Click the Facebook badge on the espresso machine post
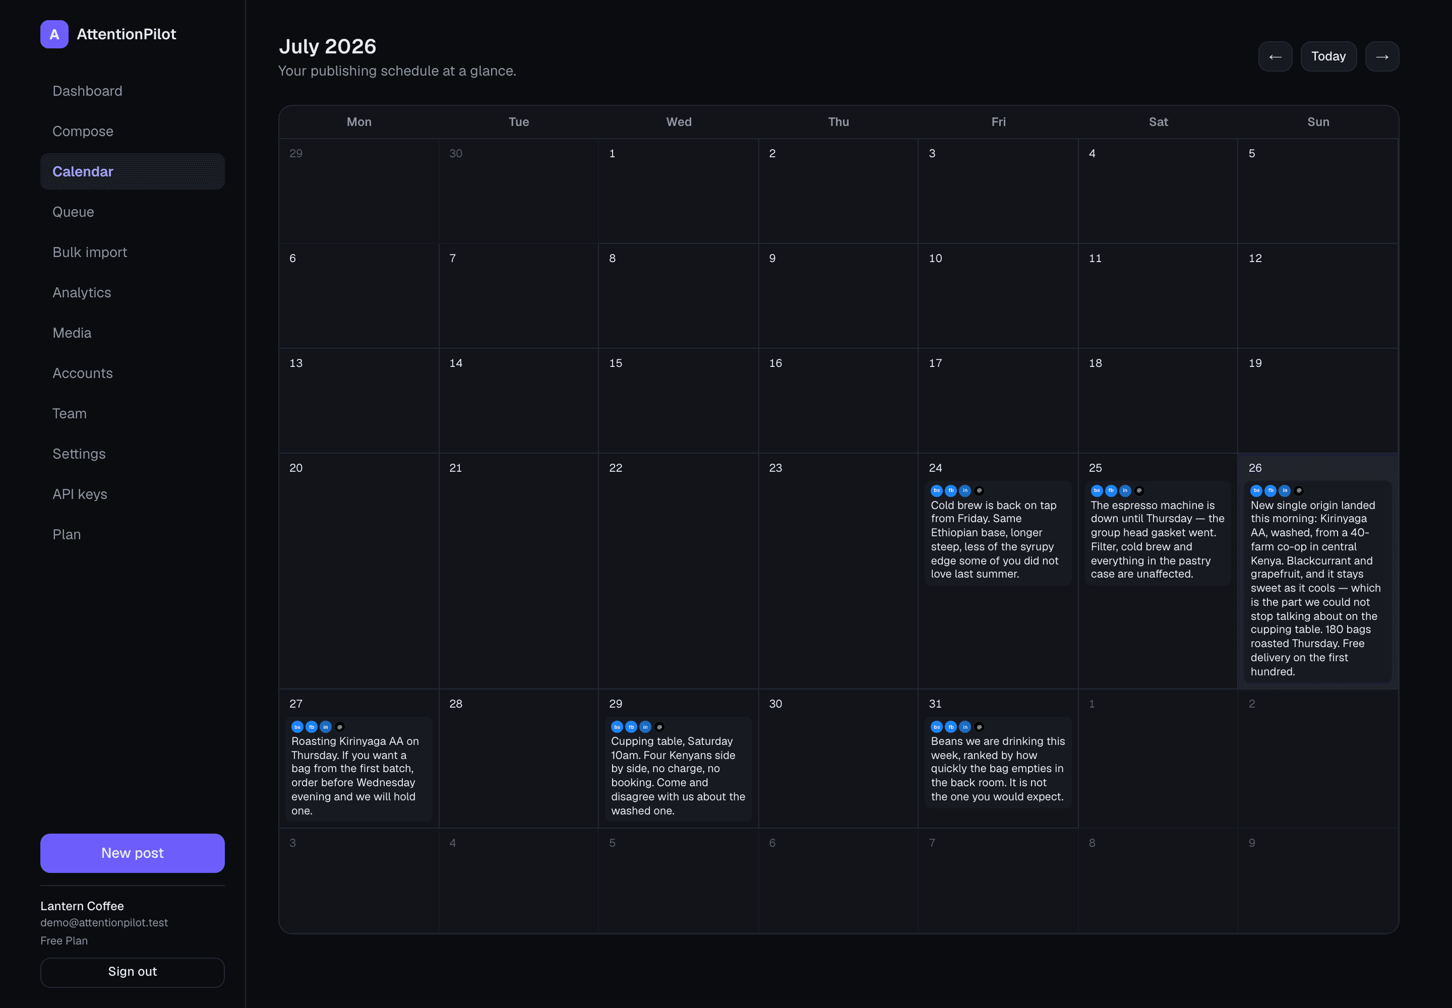The width and height of the screenshot is (1452, 1008). (x=1110, y=491)
